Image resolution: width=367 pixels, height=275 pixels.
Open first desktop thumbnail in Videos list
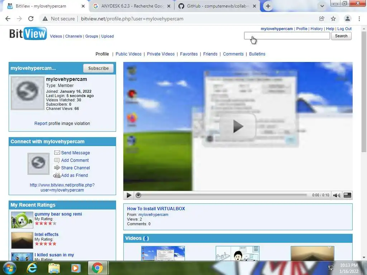point(163,253)
